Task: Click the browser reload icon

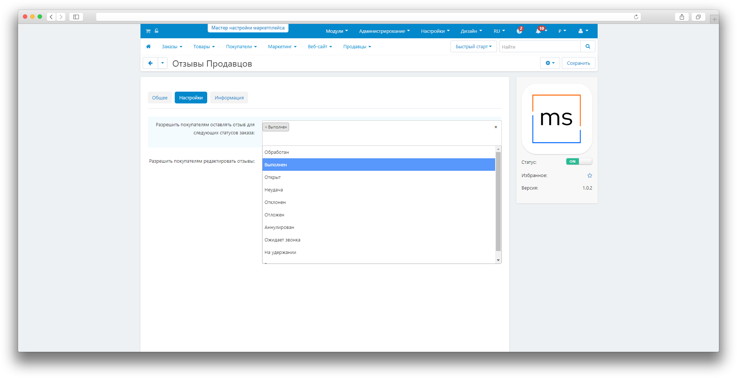Action: pos(636,17)
